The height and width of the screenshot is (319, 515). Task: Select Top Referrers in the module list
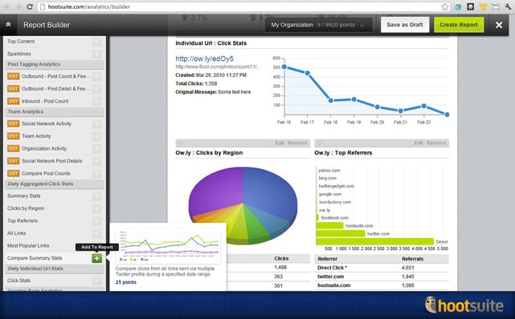(22, 220)
